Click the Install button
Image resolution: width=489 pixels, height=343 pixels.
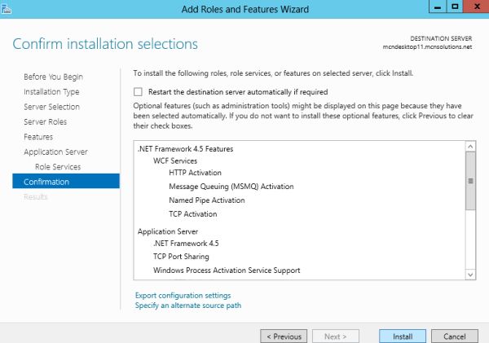[403, 336]
